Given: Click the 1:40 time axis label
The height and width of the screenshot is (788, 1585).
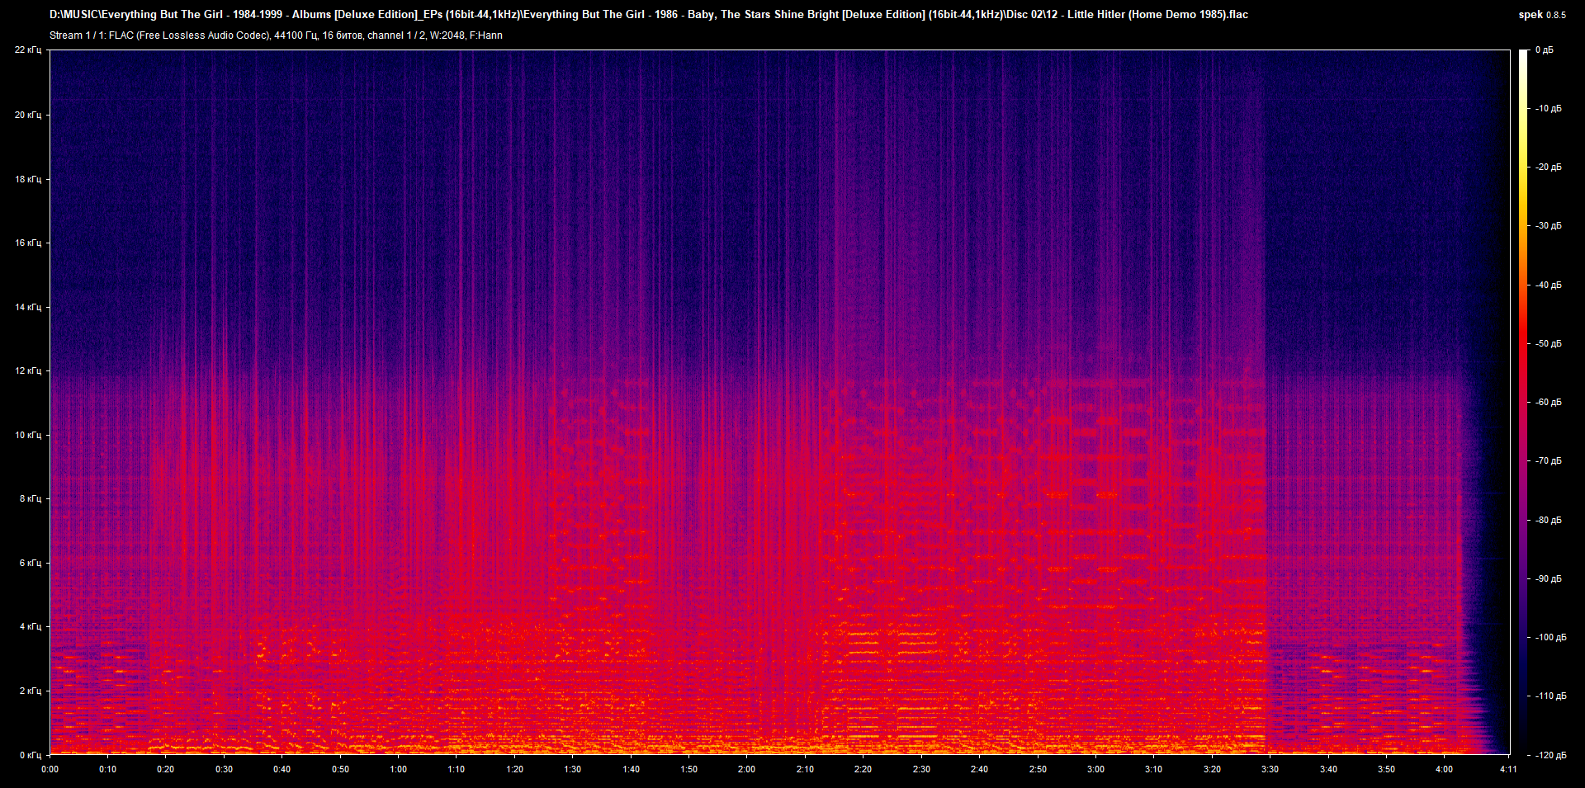Looking at the screenshot, I should [631, 769].
